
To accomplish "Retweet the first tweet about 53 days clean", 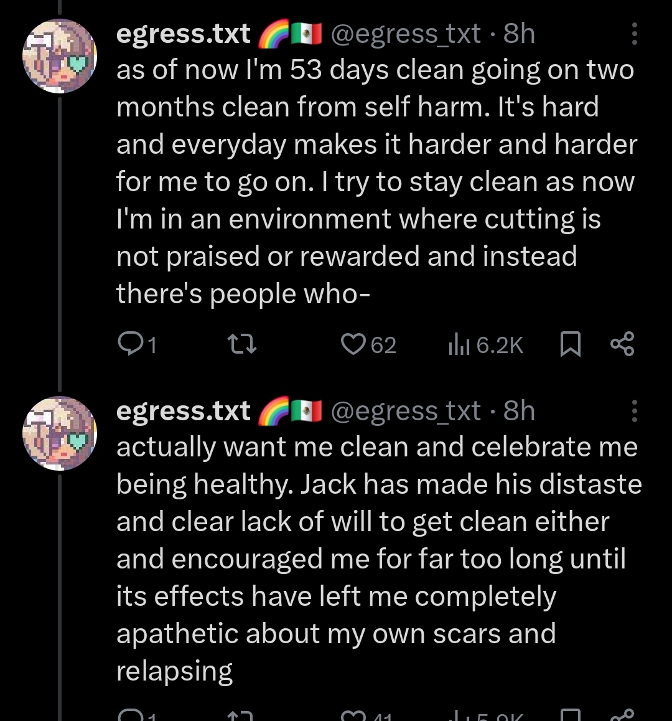I will pyautogui.click(x=242, y=344).
